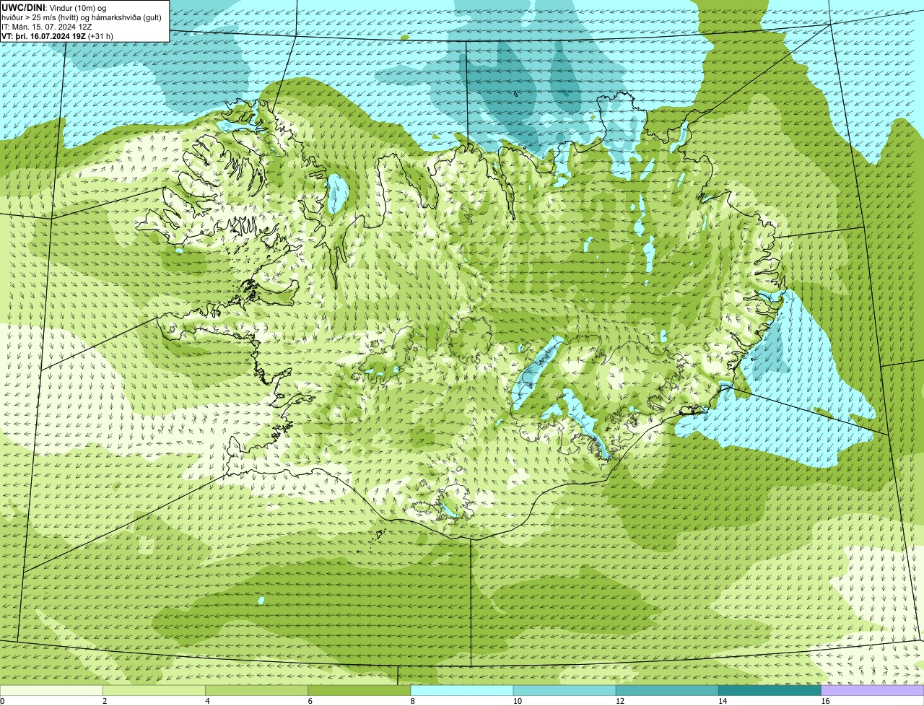The width and height of the screenshot is (924, 706).
Task: Click the 'UWC/DINI: Vindur (10m) og' title line
Action: (x=54, y=7)
